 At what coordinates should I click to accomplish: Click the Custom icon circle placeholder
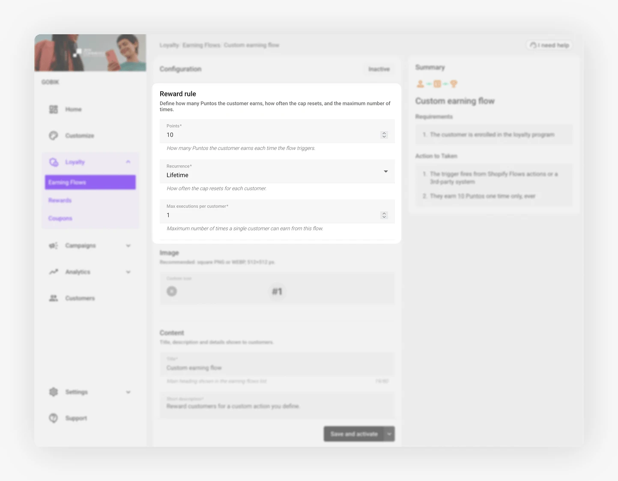tap(172, 291)
